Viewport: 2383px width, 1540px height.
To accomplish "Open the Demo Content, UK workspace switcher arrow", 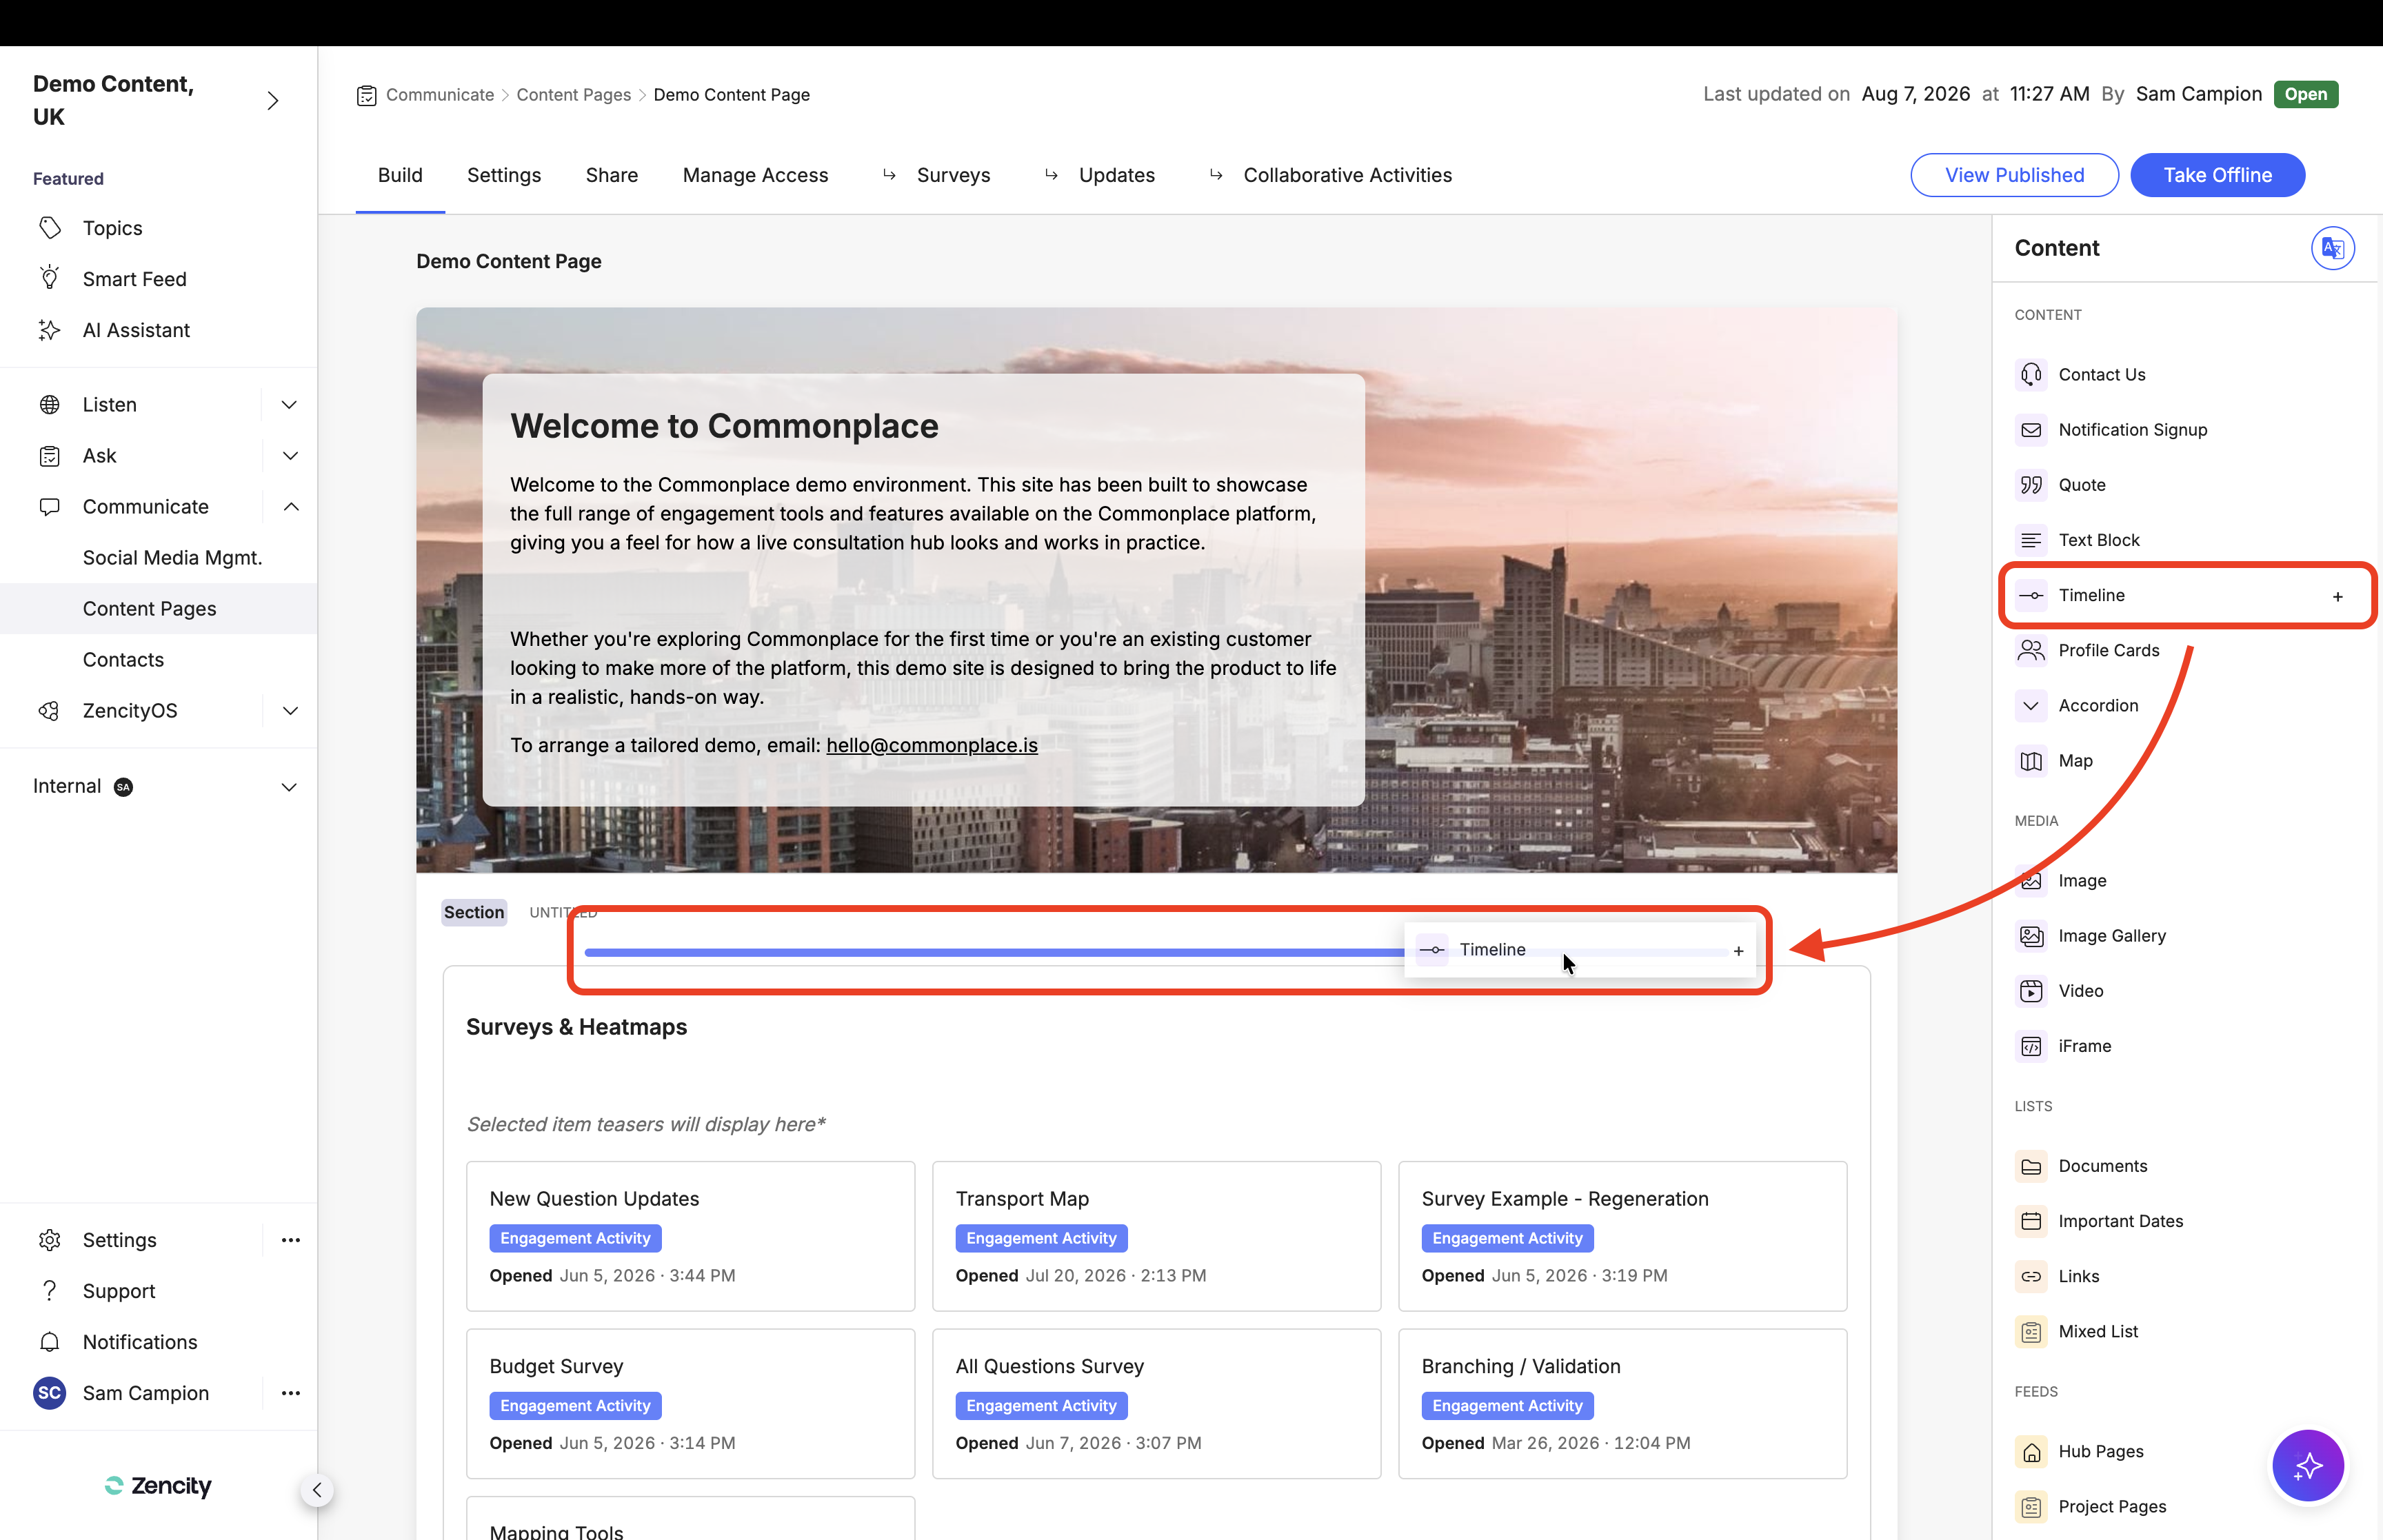I will point(273,101).
